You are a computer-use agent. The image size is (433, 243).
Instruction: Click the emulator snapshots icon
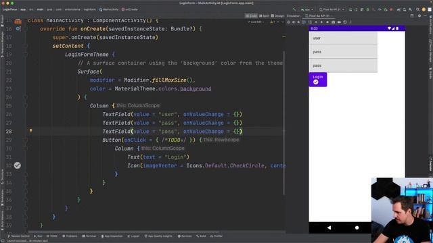pyautogui.click(x=345, y=22)
